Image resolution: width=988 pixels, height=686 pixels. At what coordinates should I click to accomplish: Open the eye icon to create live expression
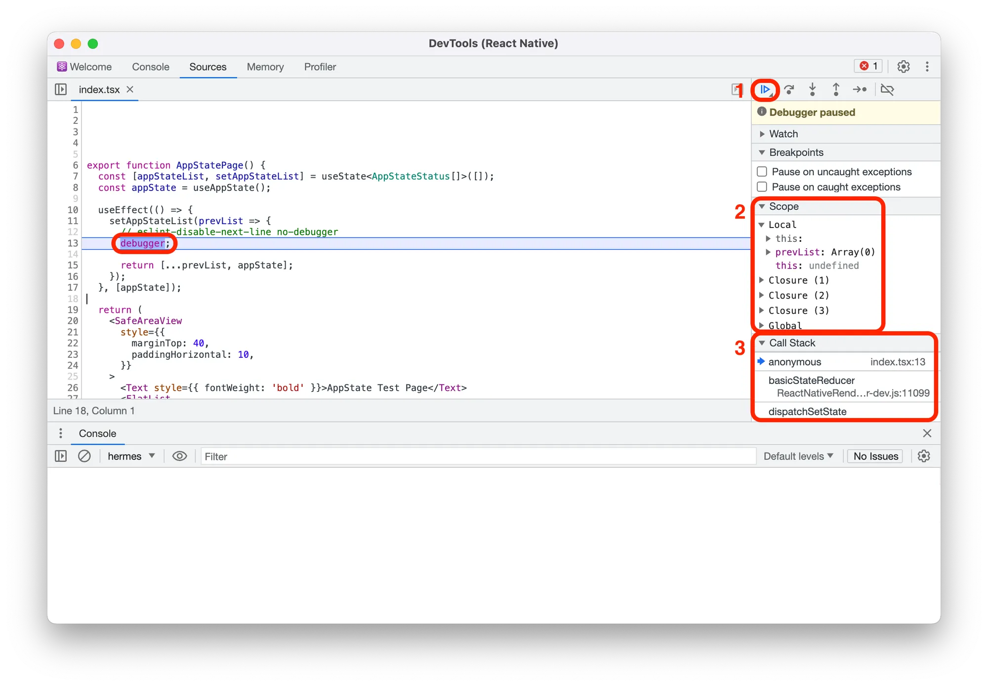[179, 456]
